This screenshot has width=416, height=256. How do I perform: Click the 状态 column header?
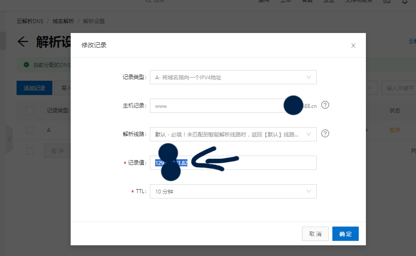395,111
